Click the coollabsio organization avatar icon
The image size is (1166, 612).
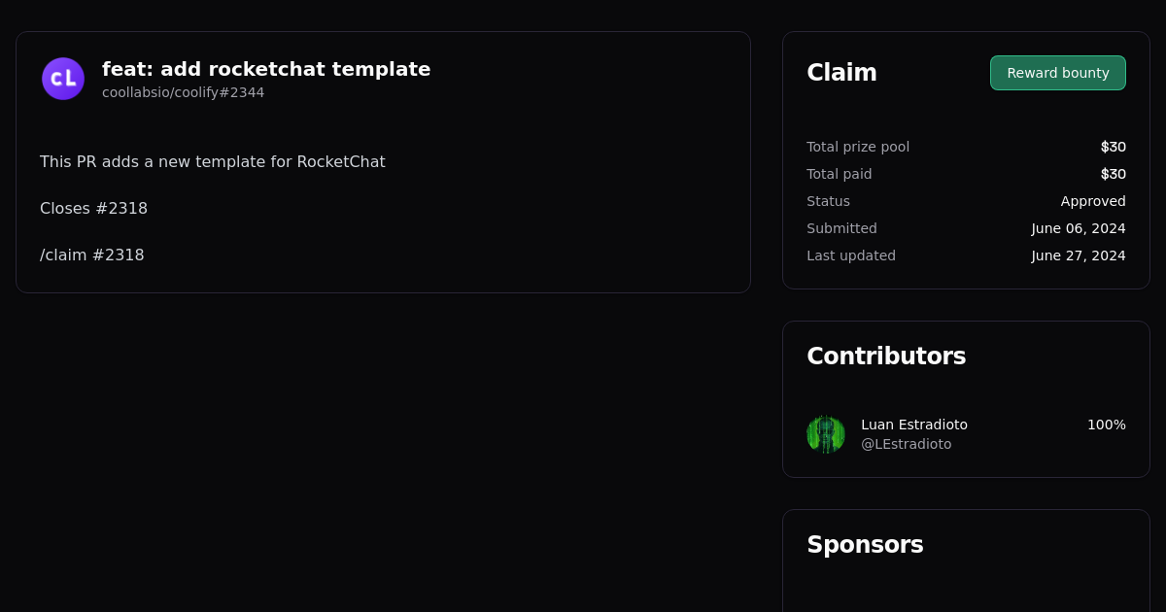click(62, 79)
